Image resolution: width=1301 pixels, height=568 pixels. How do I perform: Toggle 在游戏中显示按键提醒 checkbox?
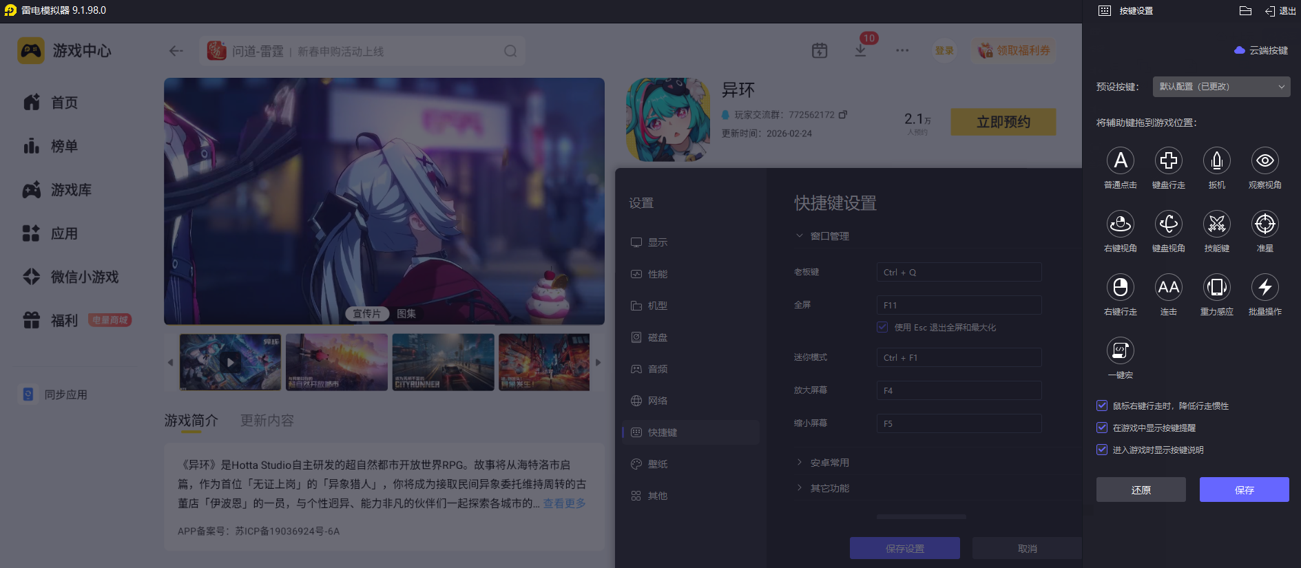click(1102, 428)
